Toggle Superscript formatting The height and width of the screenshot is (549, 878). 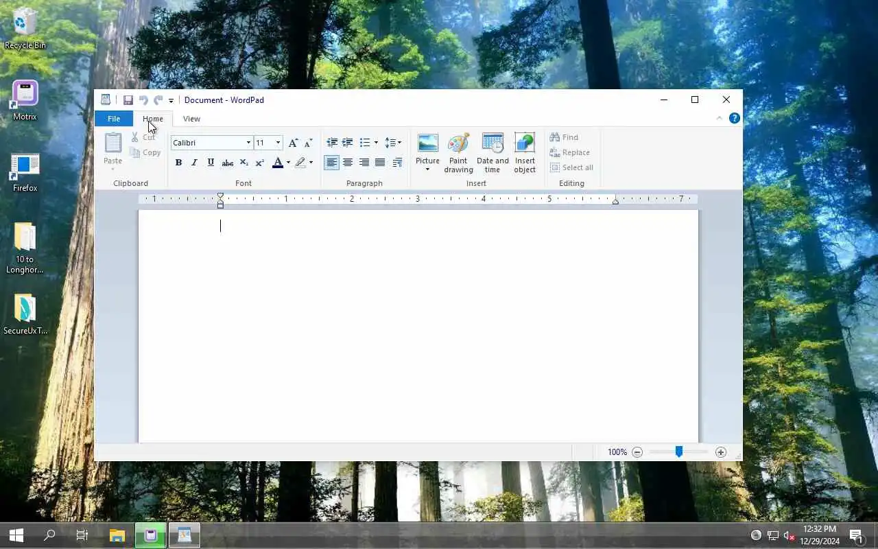259,163
